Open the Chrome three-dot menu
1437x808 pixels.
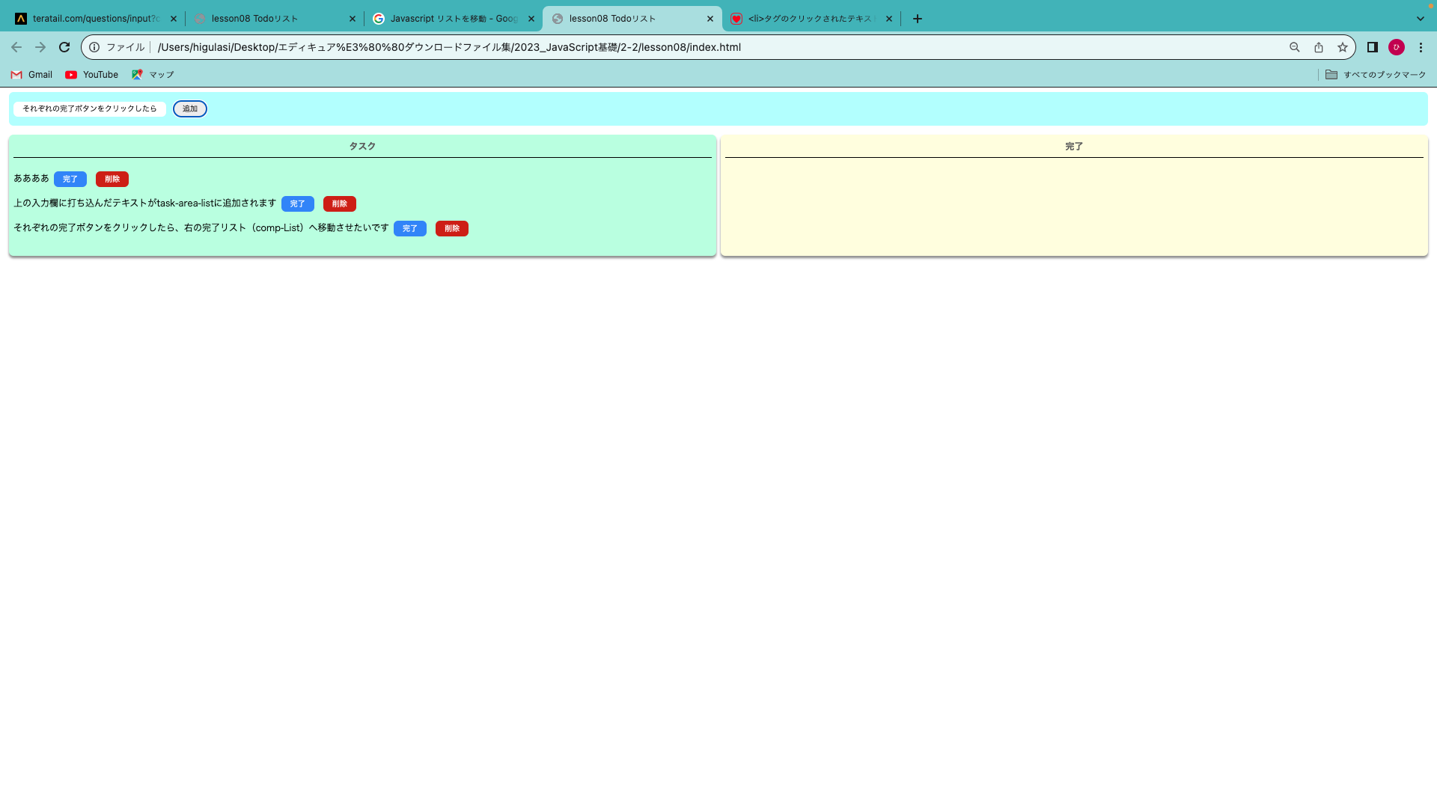[x=1421, y=47]
